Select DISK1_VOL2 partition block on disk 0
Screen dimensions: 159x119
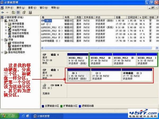click(101, 59)
